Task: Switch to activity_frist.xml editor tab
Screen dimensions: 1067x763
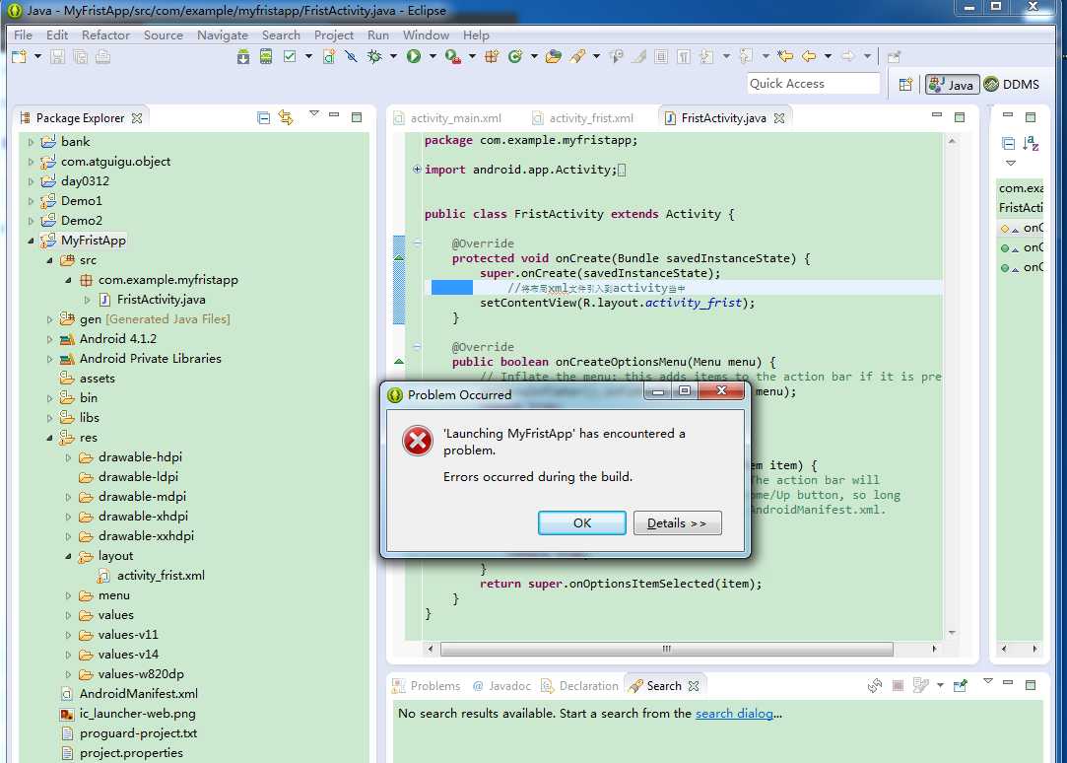Action: pyautogui.click(x=583, y=118)
